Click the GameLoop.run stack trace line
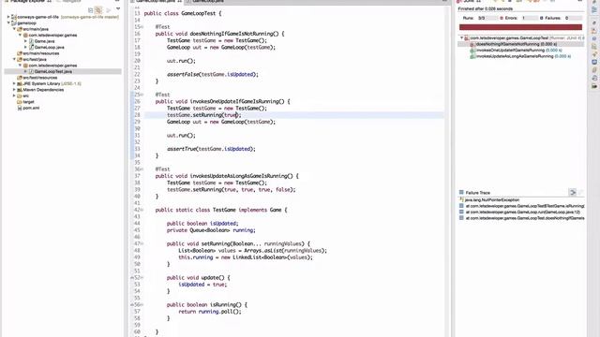The width and height of the screenshot is (600, 337). 523,212
